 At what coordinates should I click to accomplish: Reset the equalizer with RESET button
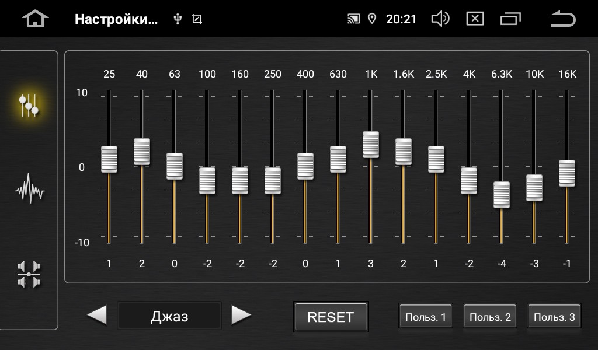point(331,317)
